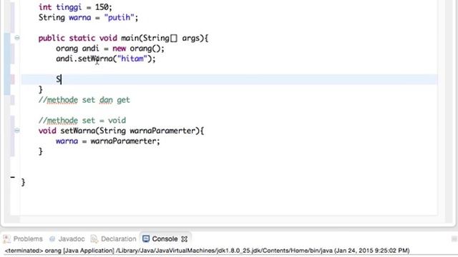Viewport: 458px width, 257px height.
Task: Click the highlighted current line after 'S'
Action: click(x=229, y=79)
